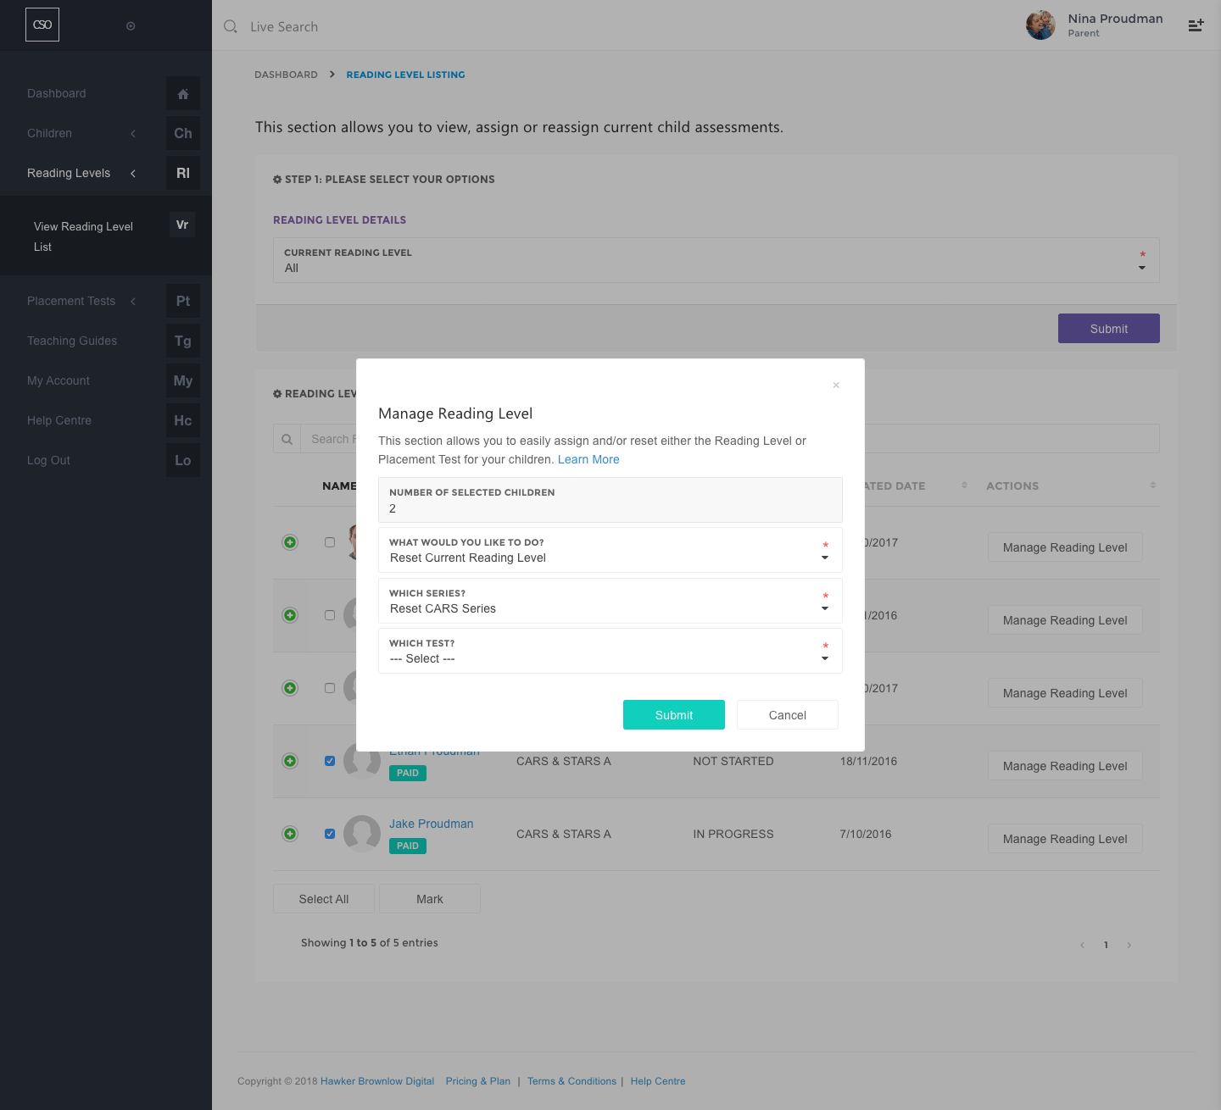The image size is (1221, 1110).
Task: Click the Live Search magnifier icon
Action: pyautogui.click(x=231, y=26)
